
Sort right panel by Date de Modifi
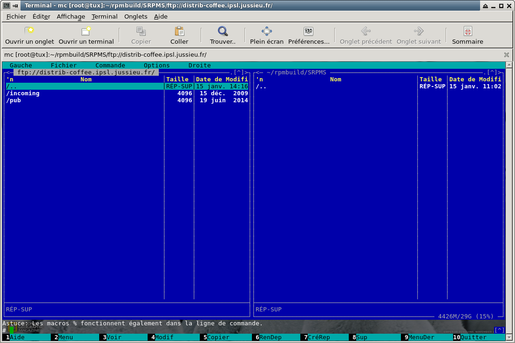pyautogui.click(x=475, y=79)
